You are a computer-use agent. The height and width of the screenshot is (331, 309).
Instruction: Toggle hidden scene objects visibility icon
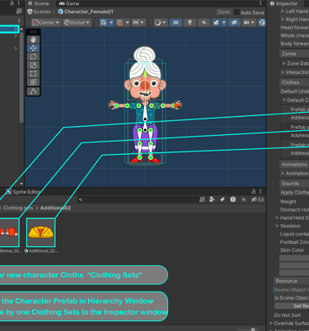pos(234,22)
